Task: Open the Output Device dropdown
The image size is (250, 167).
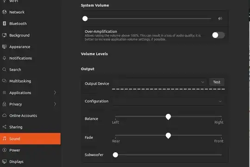Action: [x=159, y=82]
